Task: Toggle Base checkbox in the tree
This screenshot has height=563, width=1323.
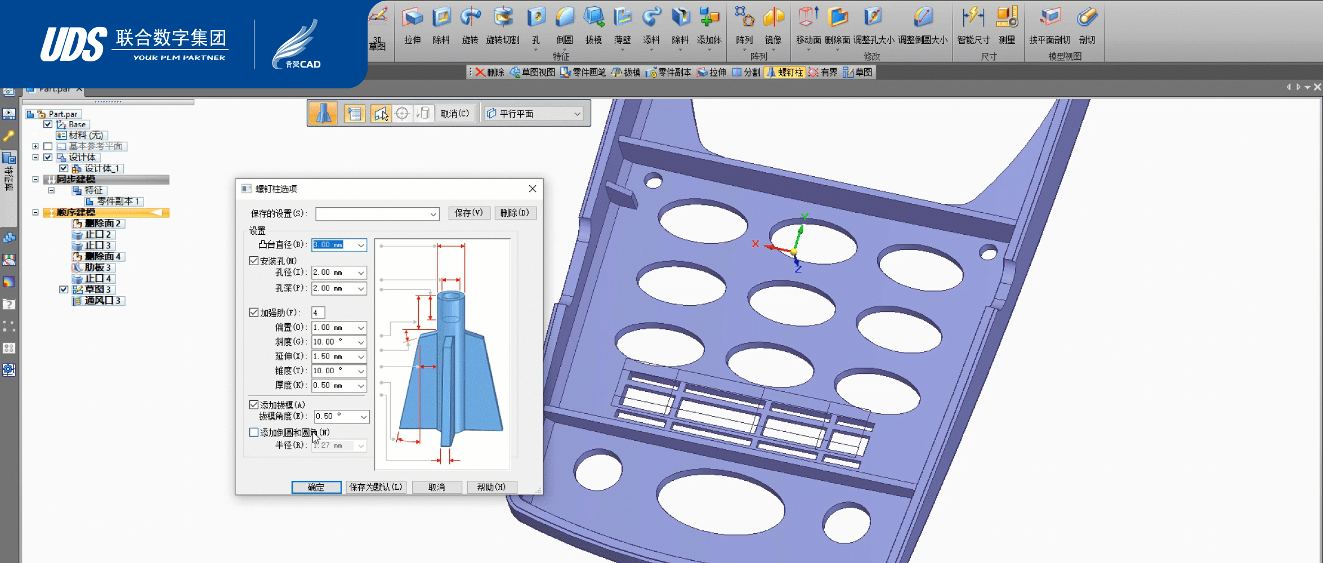Action: [48, 124]
